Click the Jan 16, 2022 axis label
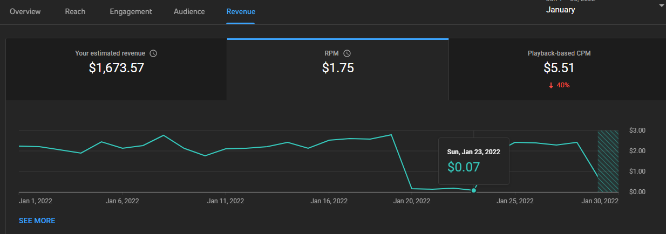666x234 pixels. pos(329,201)
